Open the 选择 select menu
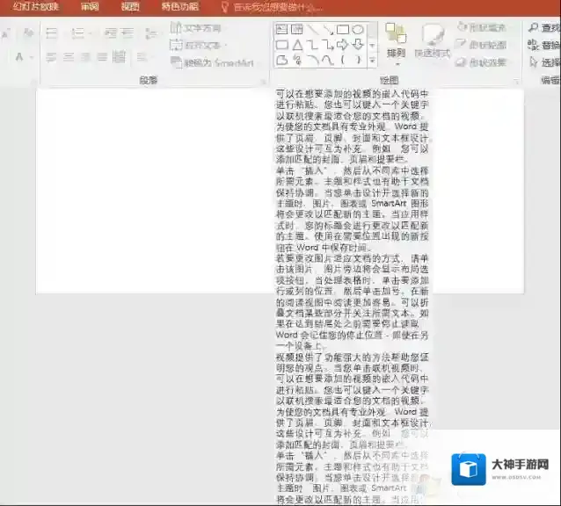Screen dimensions: 561x506 (x=544, y=62)
